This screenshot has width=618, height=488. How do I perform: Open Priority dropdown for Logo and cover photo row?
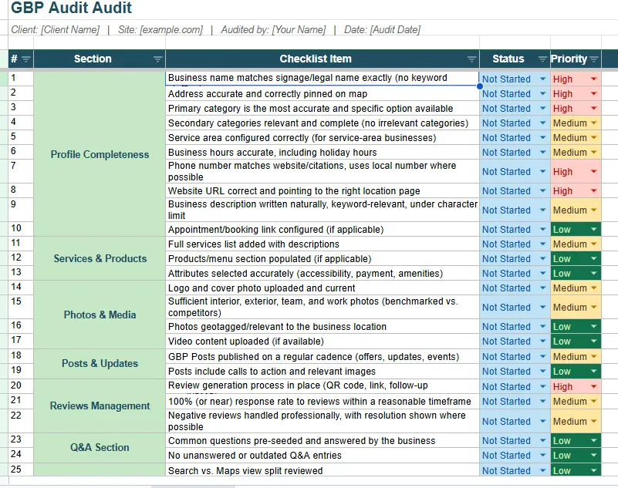[x=593, y=288]
